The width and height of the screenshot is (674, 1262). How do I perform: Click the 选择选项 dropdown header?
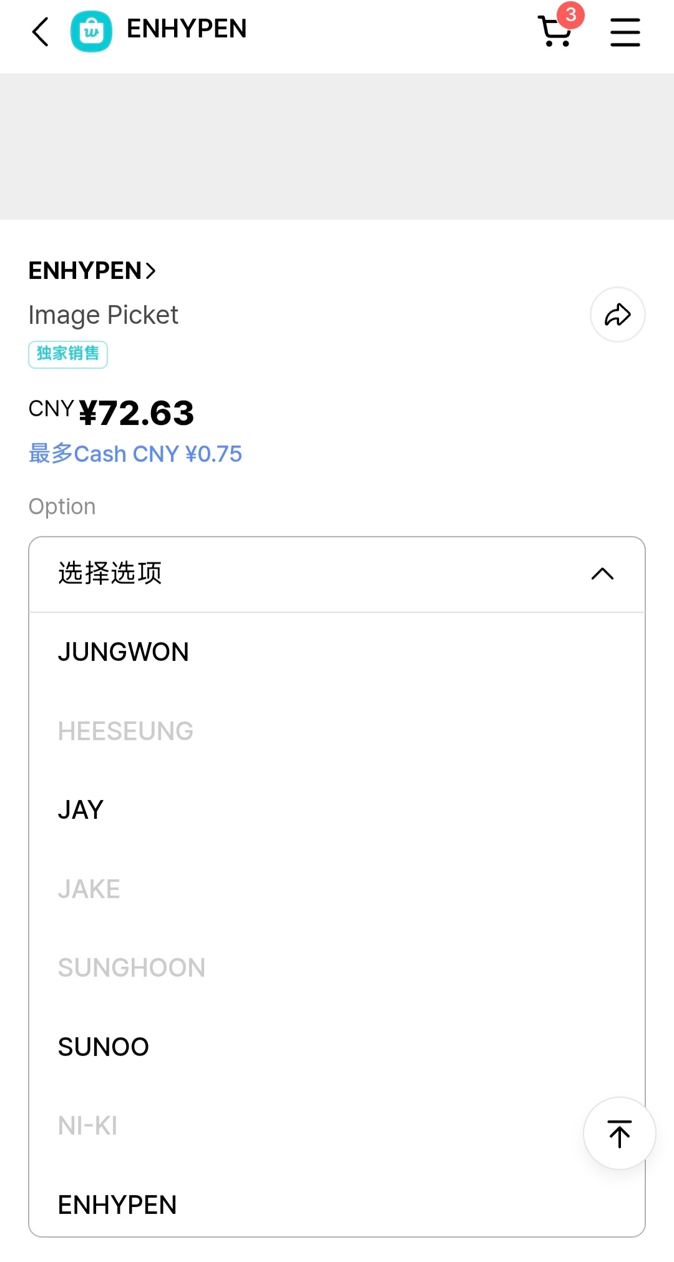[x=337, y=574]
